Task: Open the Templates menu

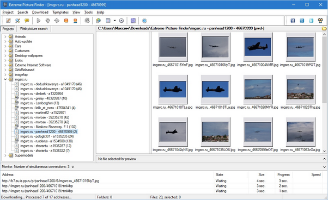Action: (x=60, y=12)
